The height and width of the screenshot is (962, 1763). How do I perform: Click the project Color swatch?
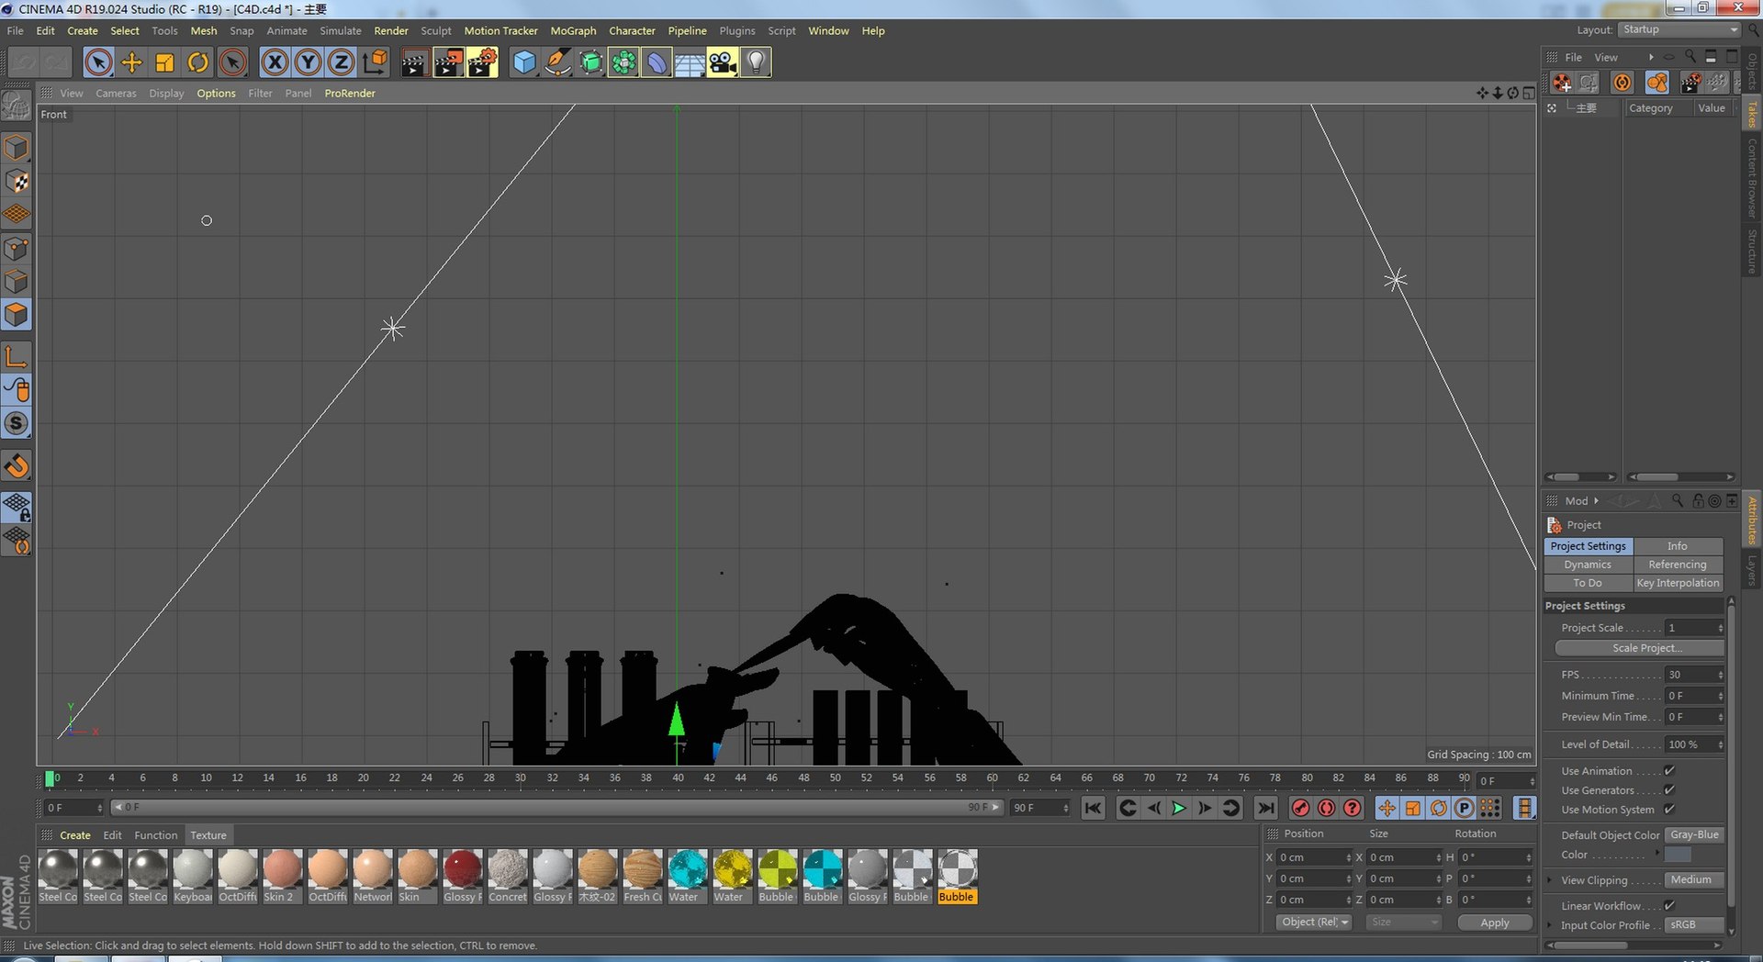pos(1678,855)
